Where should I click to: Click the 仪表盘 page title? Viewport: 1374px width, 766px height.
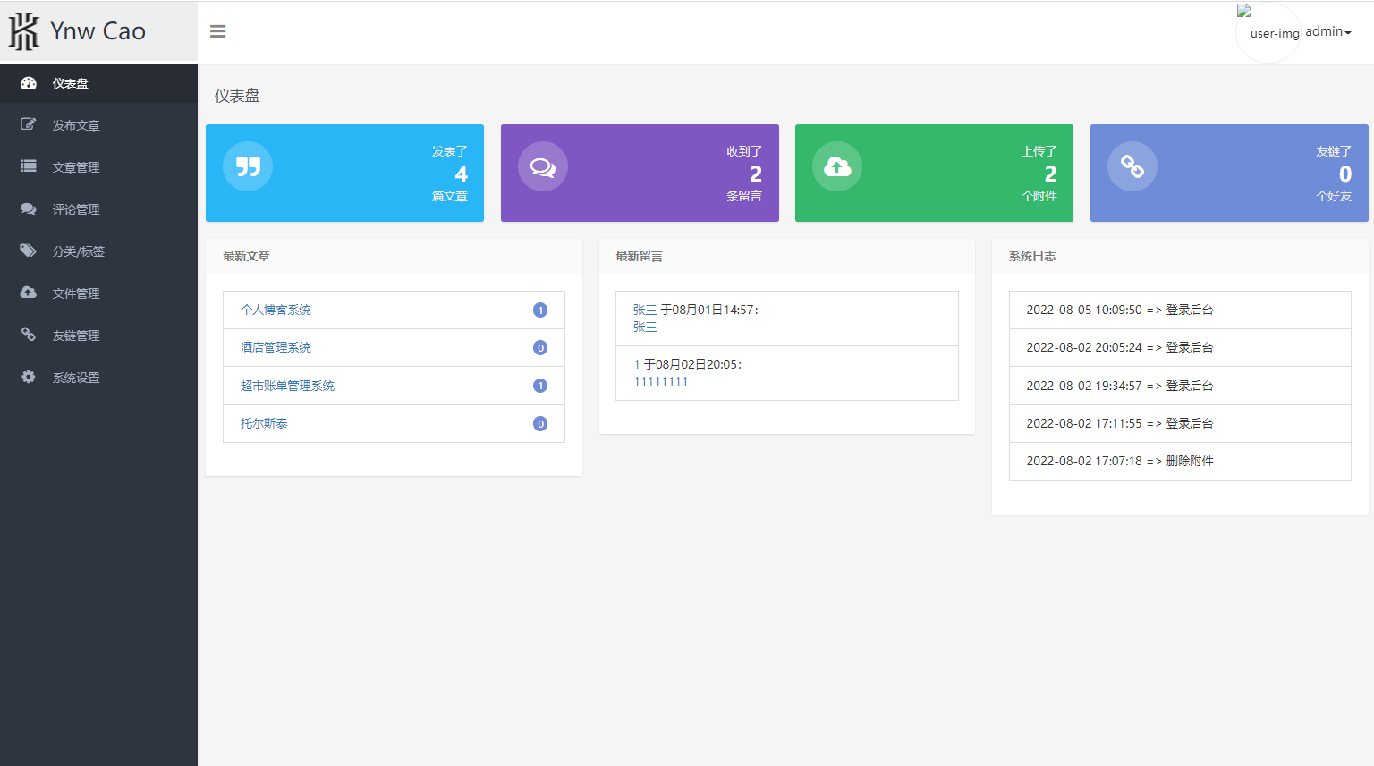pyautogui.click(x=237, y=96)
